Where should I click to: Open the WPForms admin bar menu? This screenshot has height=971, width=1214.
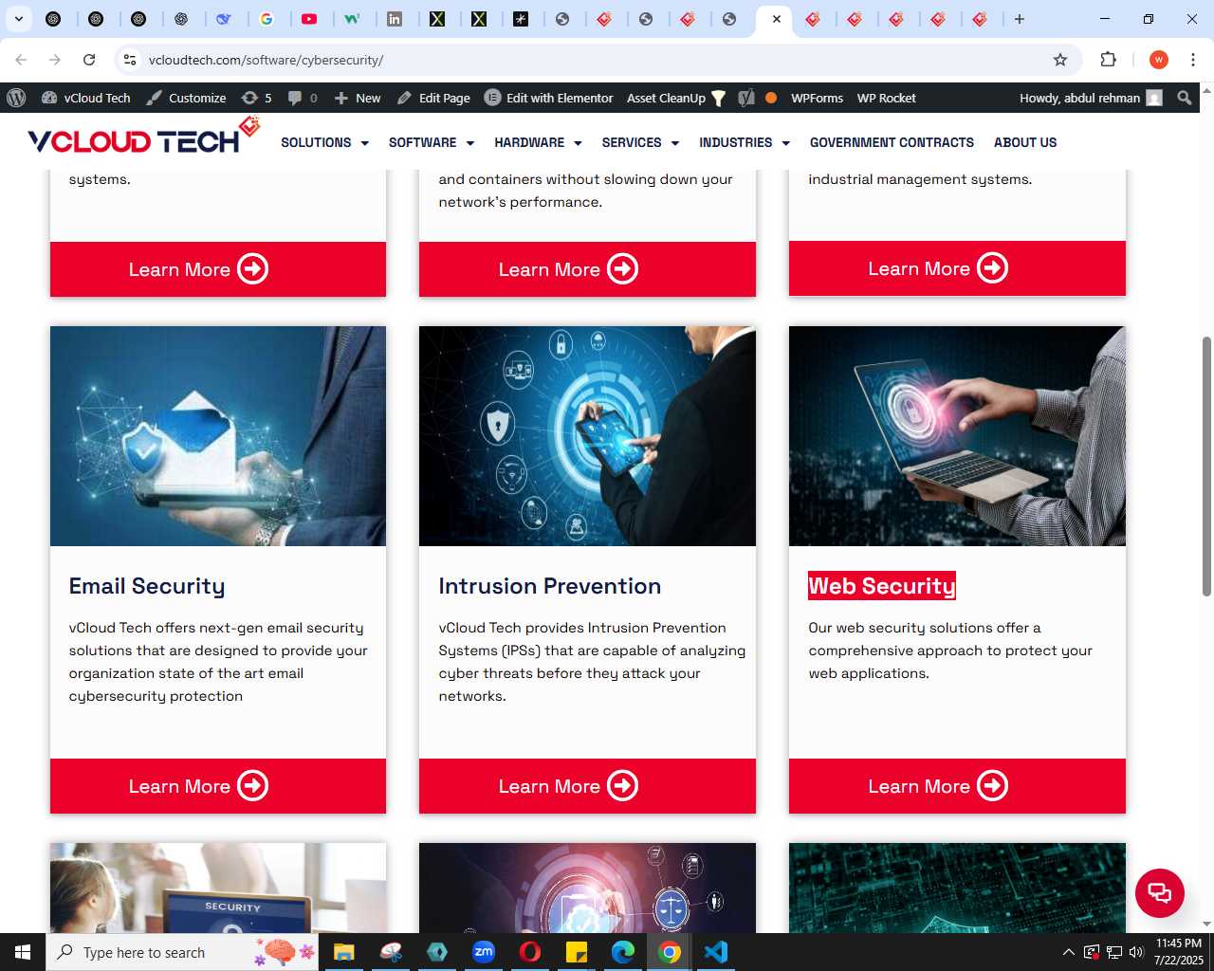[x=817, y=98]
